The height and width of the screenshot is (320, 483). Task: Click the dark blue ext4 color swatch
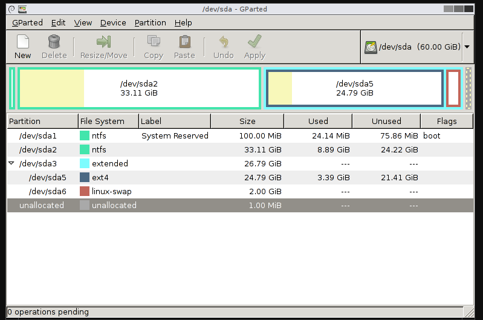click(85, 177)
